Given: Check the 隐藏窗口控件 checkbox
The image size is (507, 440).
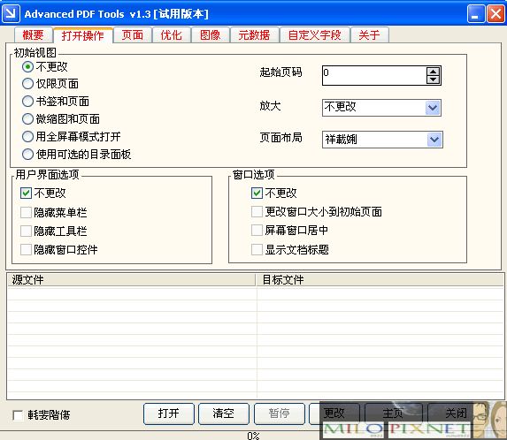Looking at the screenshot, I should (x=26, y=249).
